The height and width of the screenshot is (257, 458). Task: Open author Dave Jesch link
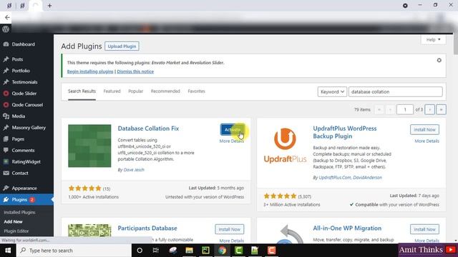[x=134, y=170]
